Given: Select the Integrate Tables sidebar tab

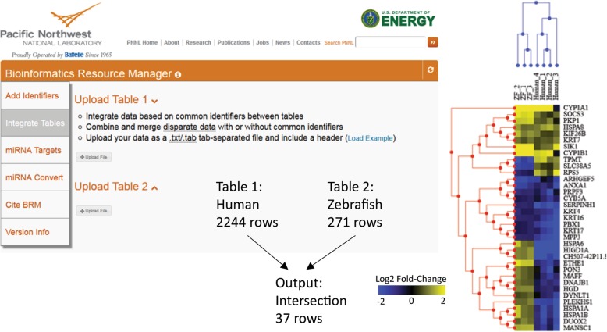Looking at the screenshot, I should (35, 123).
